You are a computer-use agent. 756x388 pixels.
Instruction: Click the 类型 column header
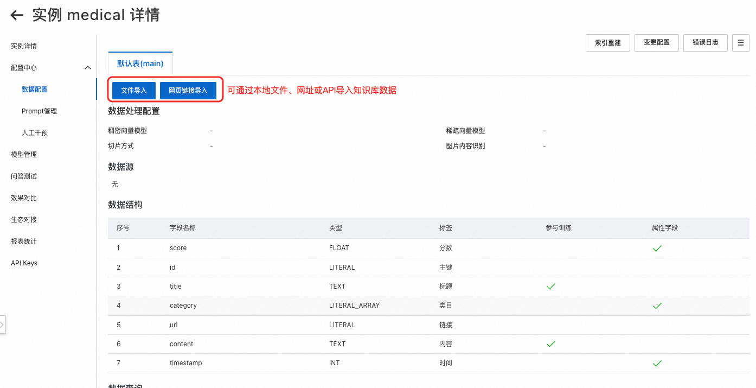336,228
